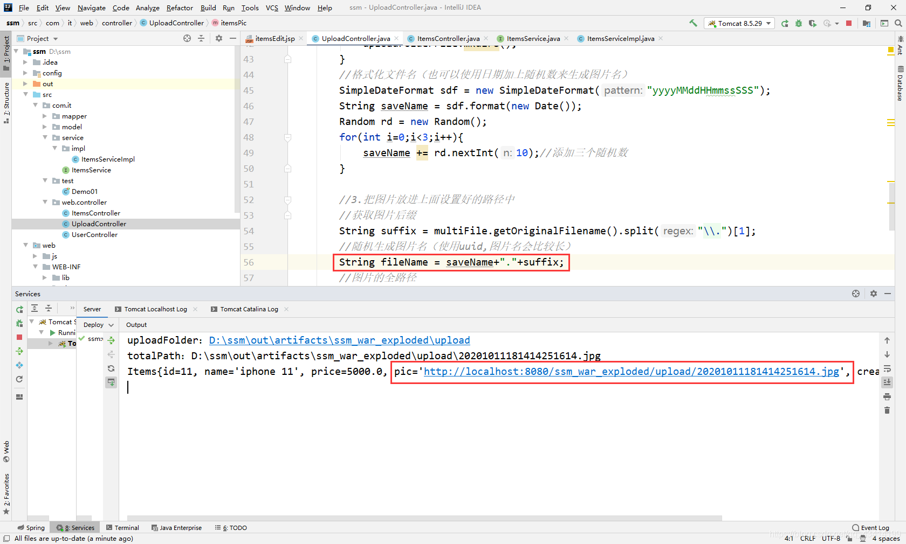
Task: Click the Build Project hammer icon
Action: click(693, 23)
